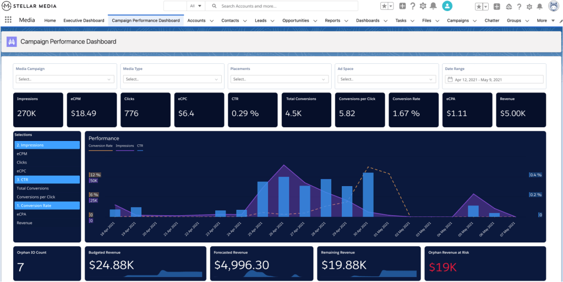Click the calendar icon in Date Range
The width and height of the screenshot is (563, 282).
pyautogui.click(x=450, y=79)
